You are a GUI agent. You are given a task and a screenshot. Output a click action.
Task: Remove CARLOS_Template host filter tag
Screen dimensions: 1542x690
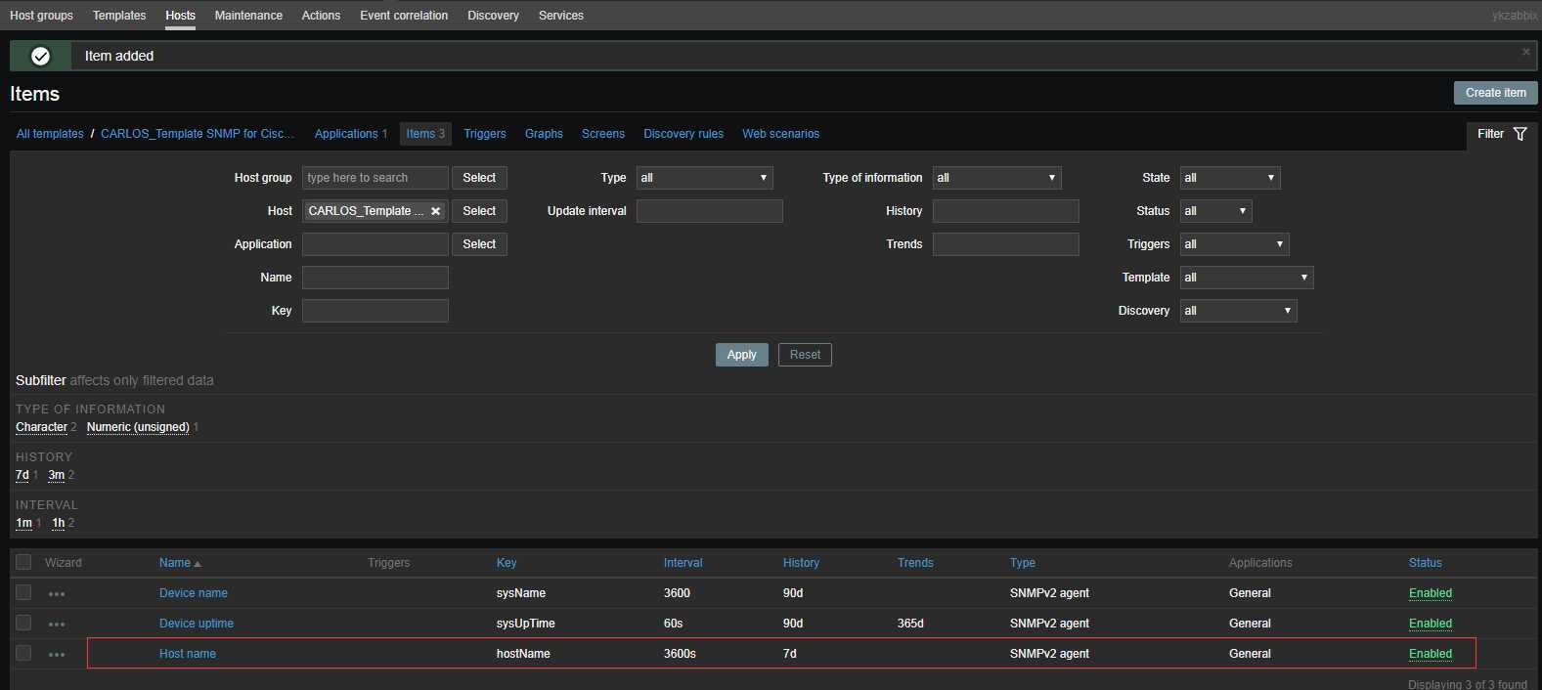[x=436, y=211]
